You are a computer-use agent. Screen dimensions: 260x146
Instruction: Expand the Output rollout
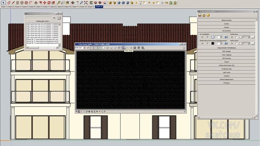point(227,62)
